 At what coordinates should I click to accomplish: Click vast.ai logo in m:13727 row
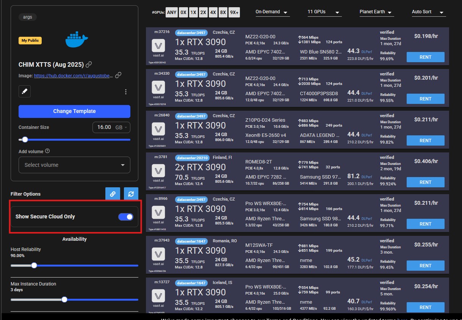click(x=158, y=296)
